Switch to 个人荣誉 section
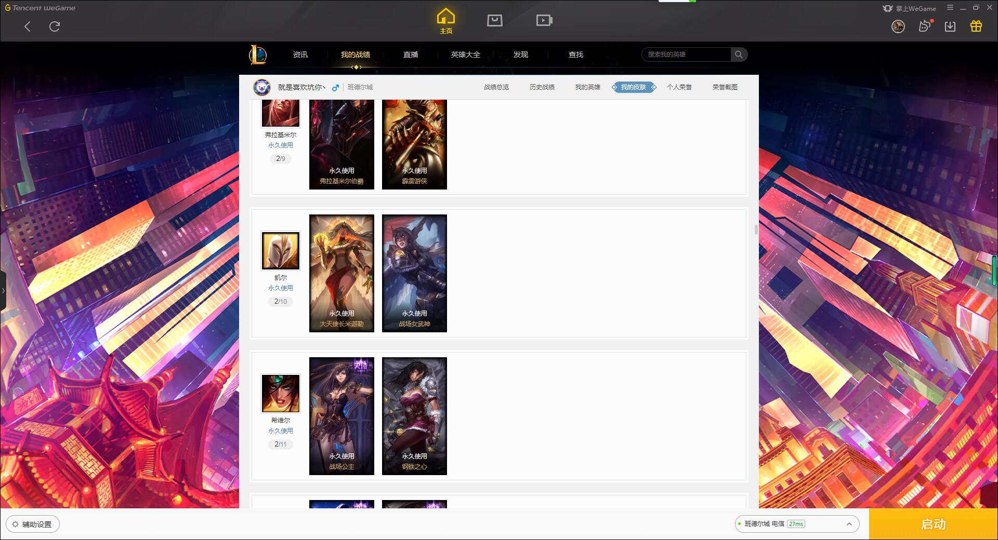This screenshot has width=998, height=540. (x=679, y=87)
